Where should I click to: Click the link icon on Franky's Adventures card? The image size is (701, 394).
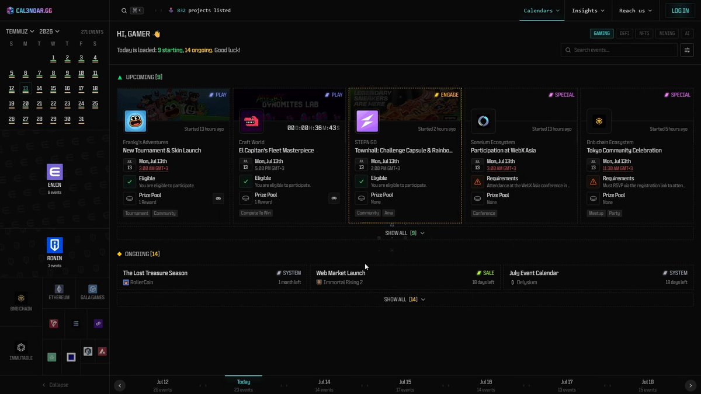click(x=218, y=198)
